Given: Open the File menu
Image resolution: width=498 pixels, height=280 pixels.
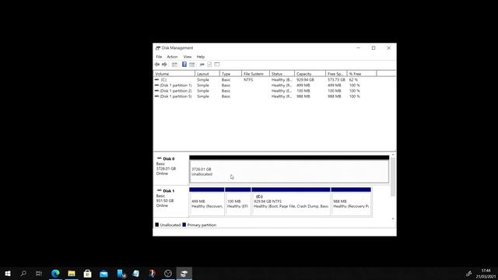Looking at the screenshot, I should 159,57.
